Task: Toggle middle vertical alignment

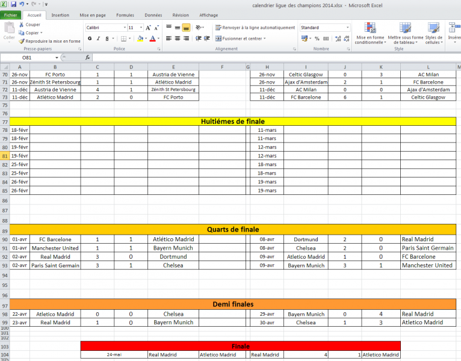Action: click(178, 28)
